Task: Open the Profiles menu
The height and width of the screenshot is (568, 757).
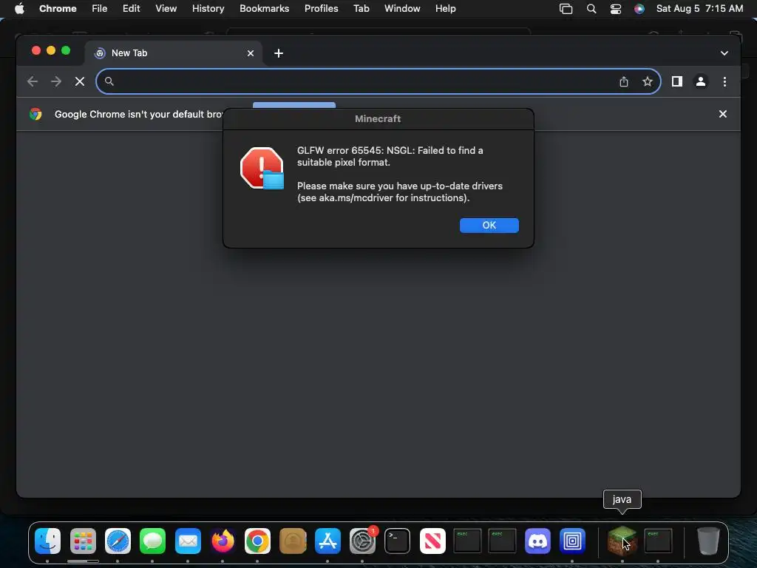Action: tap(321, 9)
